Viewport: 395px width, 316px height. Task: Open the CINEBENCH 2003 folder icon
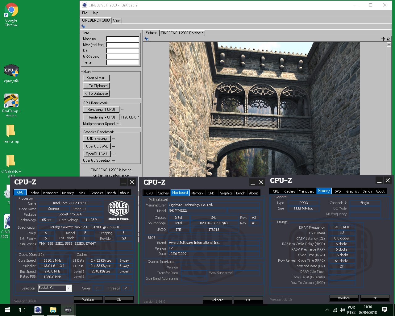tap(11, 166)
